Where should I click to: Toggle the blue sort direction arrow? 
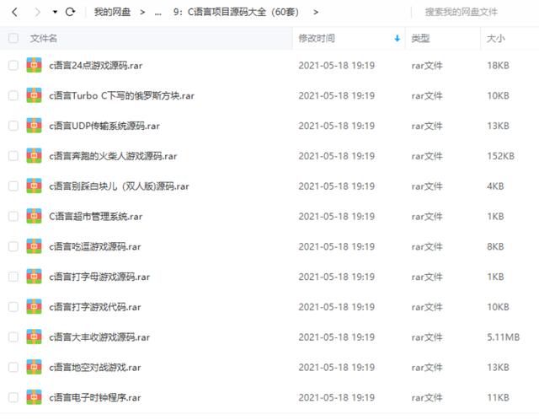pyautogui.click(x=397, y=38)
